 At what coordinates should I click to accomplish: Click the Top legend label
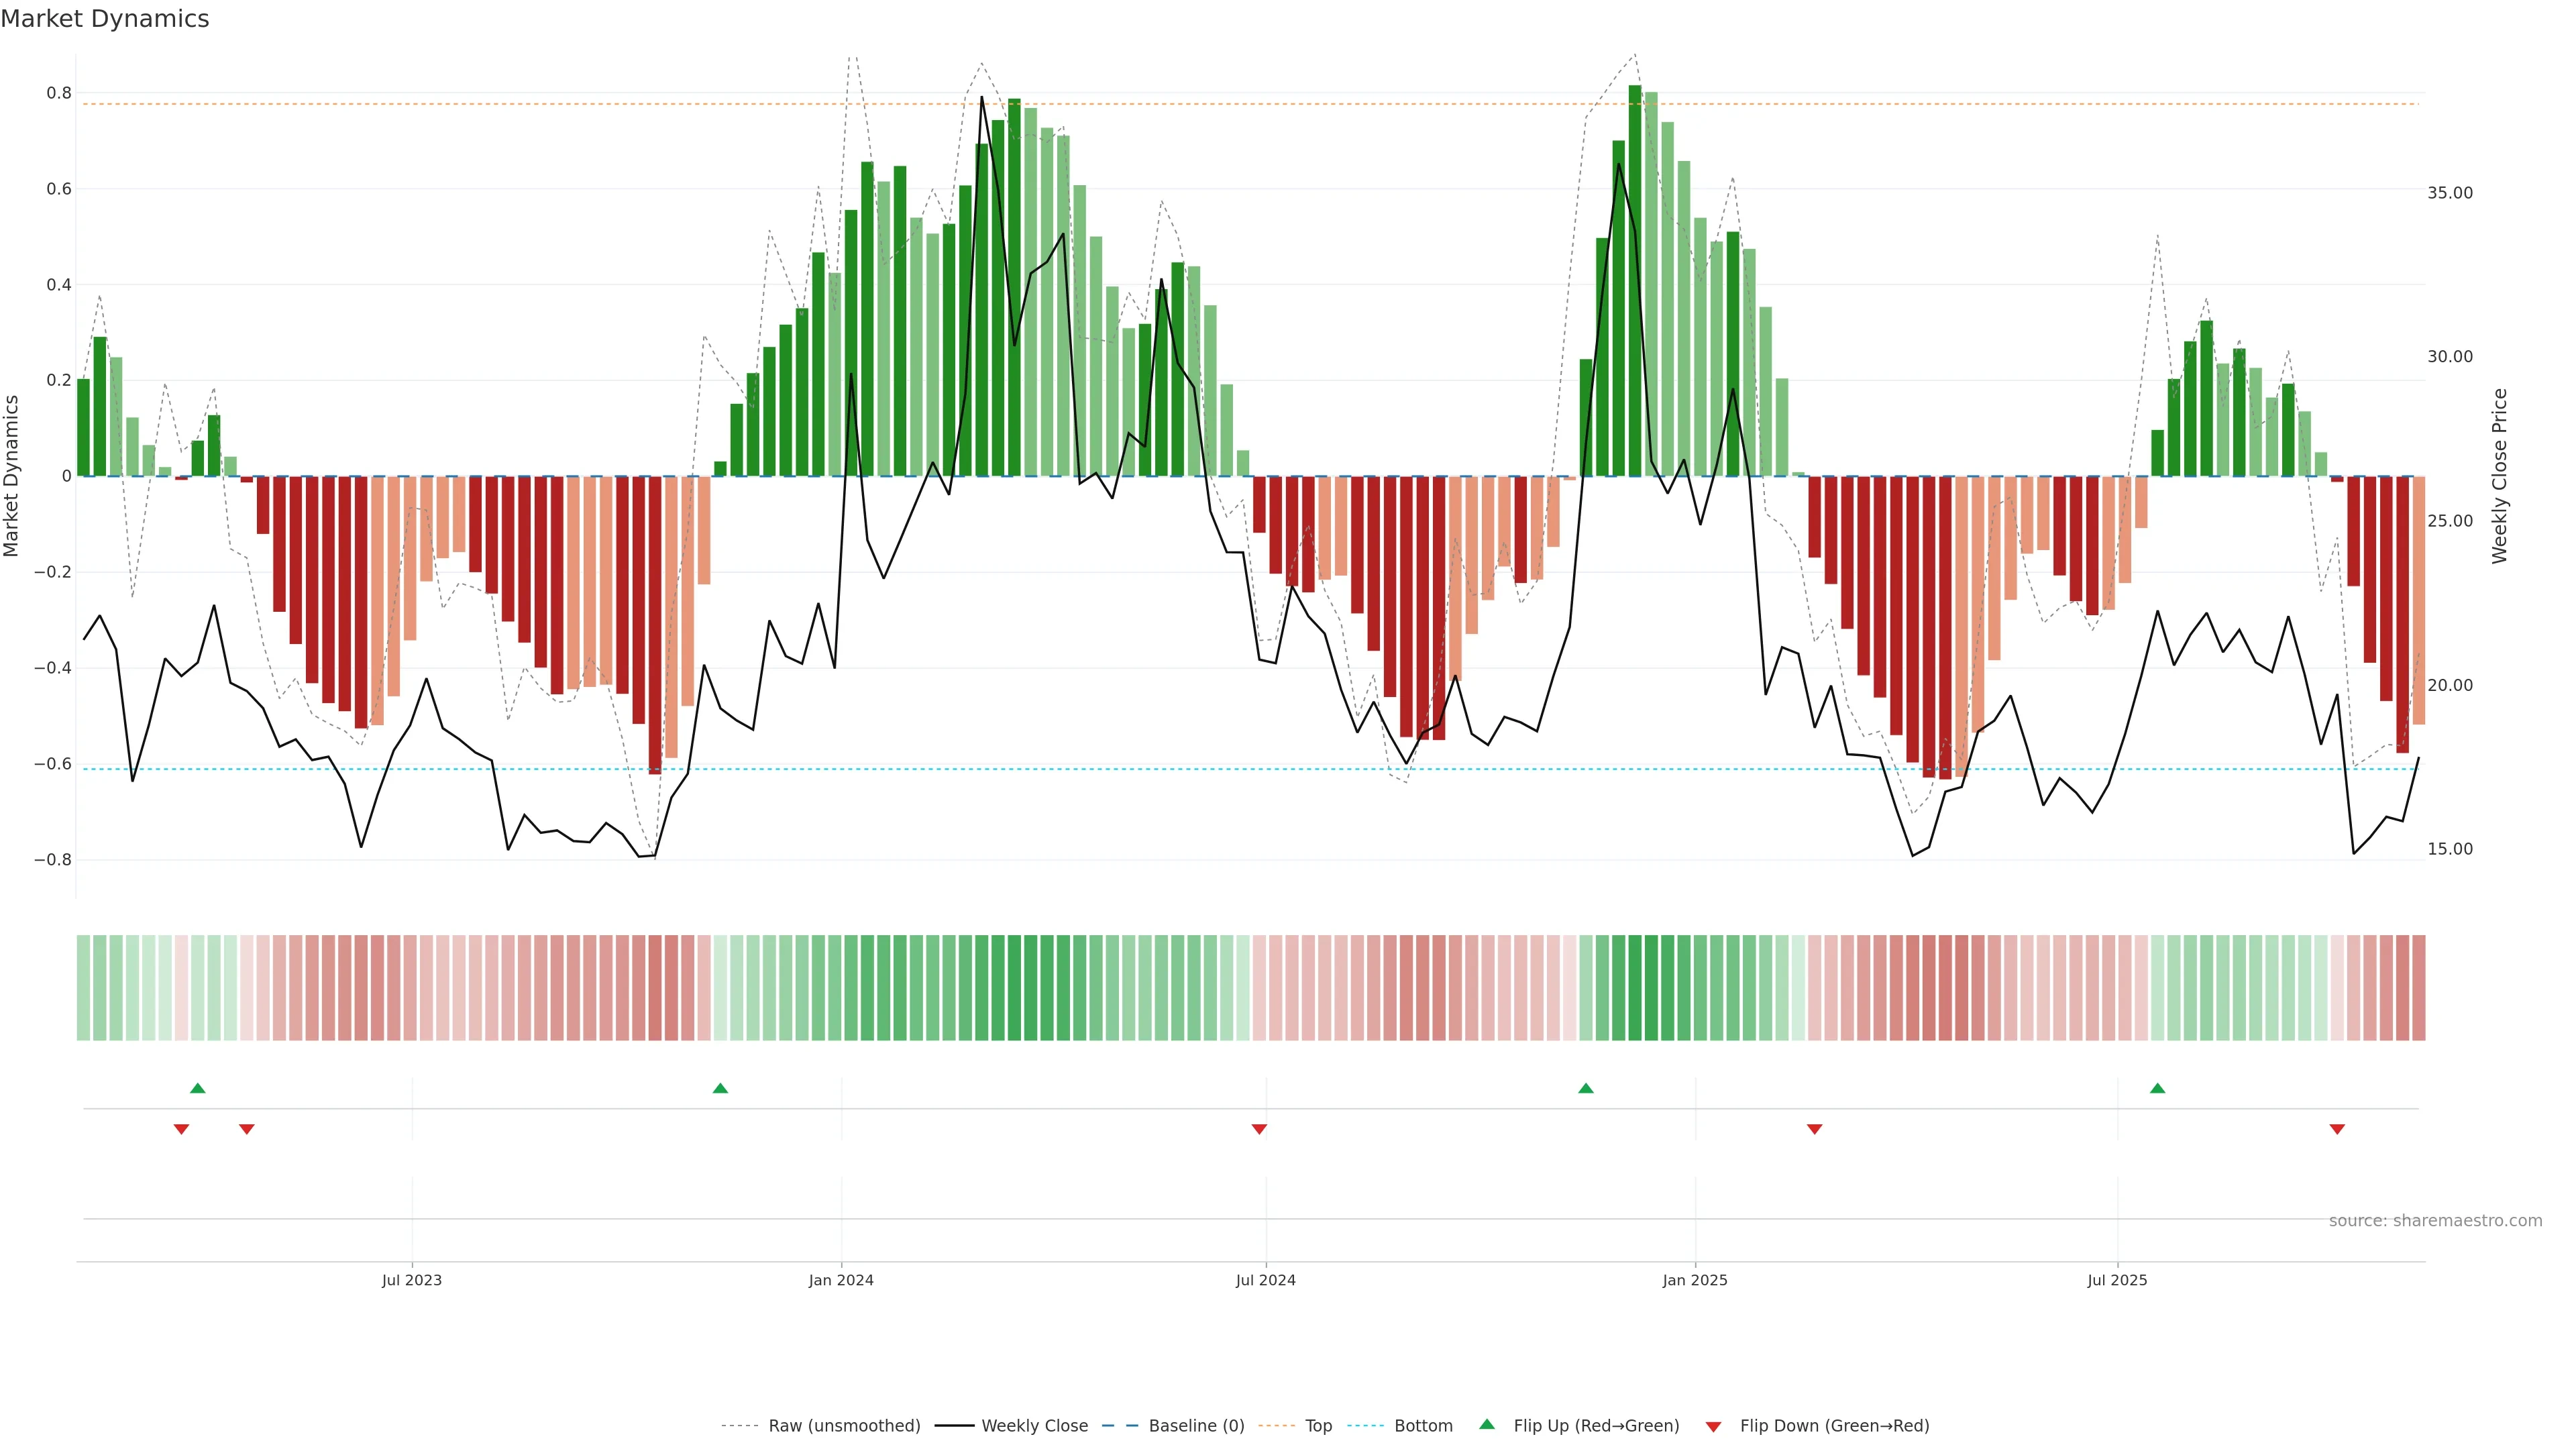click(1318, 1426)
